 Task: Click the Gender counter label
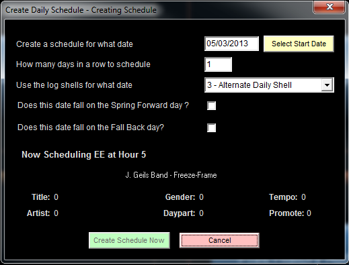point(184,197)
